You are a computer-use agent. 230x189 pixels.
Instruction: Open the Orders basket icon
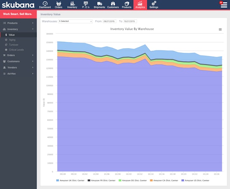click(58, 3)
